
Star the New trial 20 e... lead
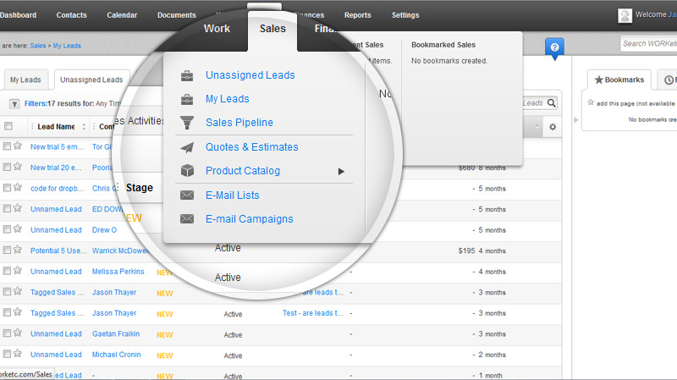[x=17, y=166]
